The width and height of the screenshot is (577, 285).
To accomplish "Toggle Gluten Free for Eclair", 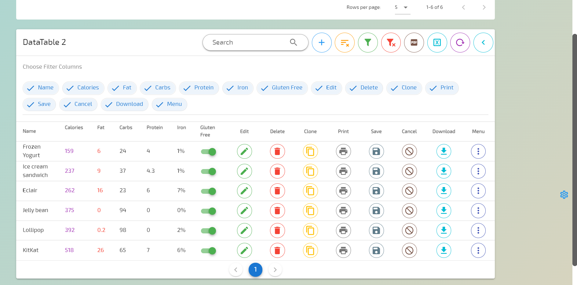I will (x=209, y=191).
